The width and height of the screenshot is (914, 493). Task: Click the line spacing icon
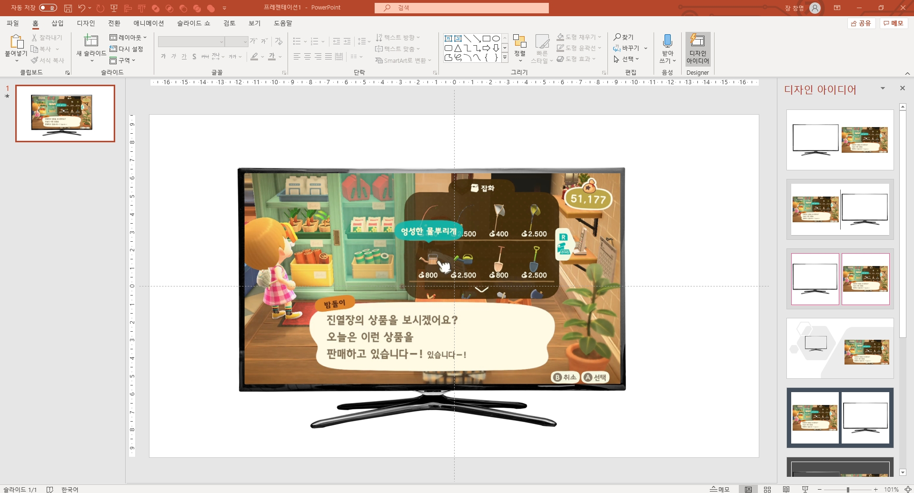pos(362,41)
